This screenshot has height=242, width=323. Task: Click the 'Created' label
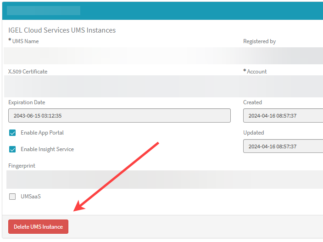point(252,102)
